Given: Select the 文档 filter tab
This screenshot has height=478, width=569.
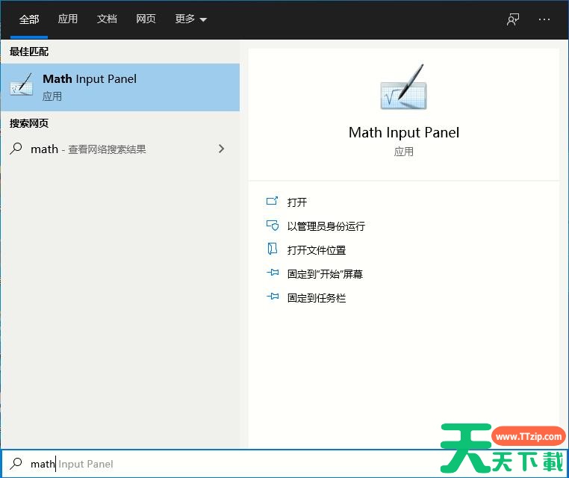Looking at the screenshot, I should pos(107,19).
